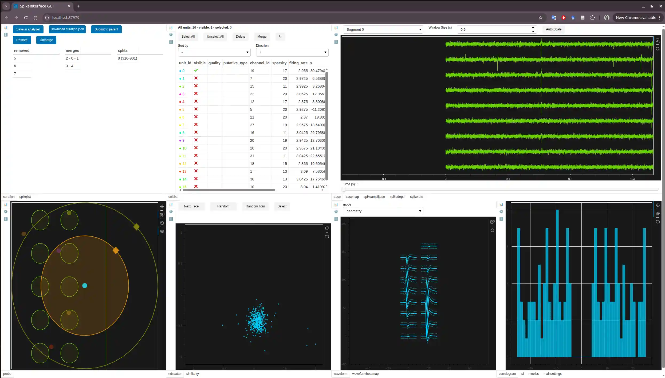Make unit 3 visible in the unit table
Viewport: 665px width, 378px height.
(x=196, y=94)
